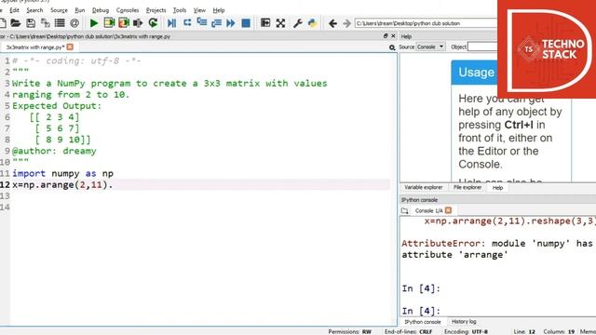The image size is (596, 335).
Task: Open the Source menu
Action: 59,10
